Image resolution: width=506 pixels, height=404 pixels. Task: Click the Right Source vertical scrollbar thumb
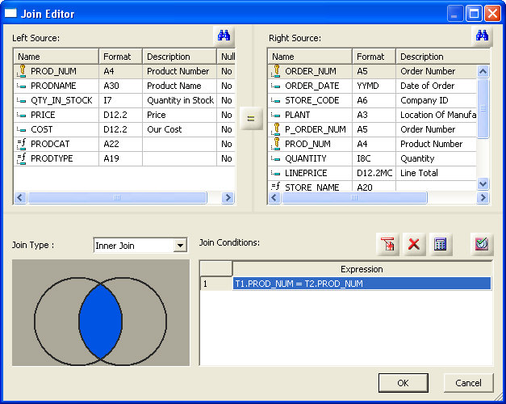[x=483, y=108]
